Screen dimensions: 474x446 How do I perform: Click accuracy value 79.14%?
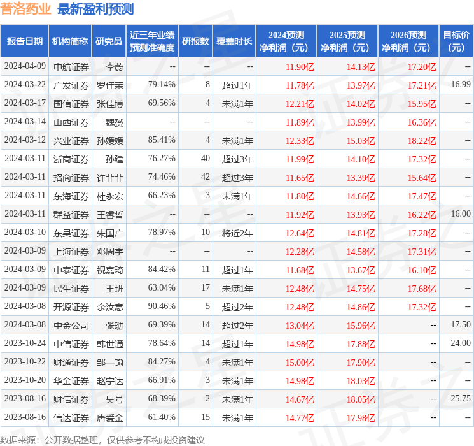click(x=162, y=85)
